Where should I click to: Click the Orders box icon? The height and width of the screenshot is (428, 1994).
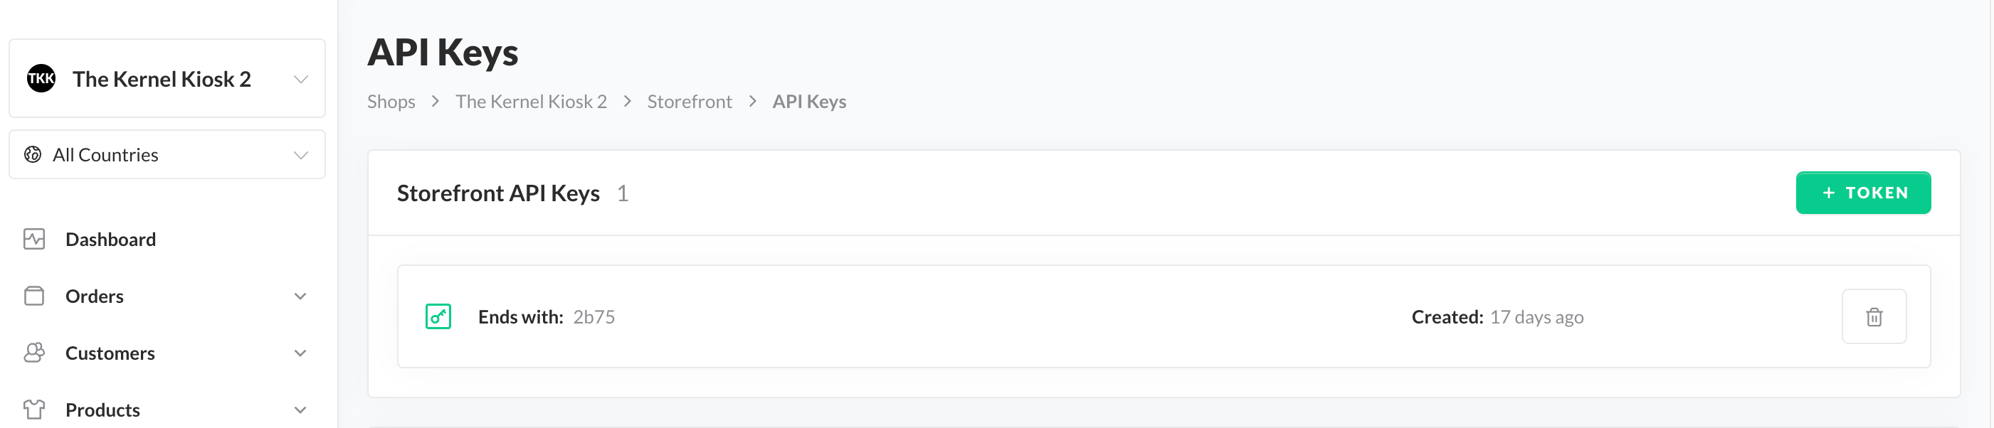coord(34,296)
